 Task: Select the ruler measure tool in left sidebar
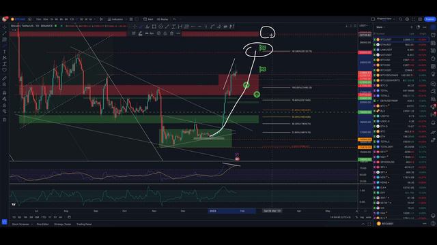[4, 79]
